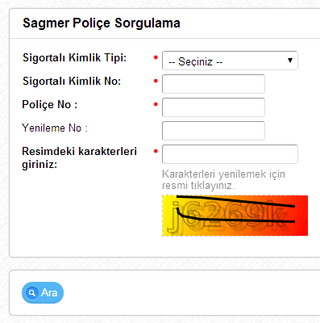This screenshot has width=320, height=323.
Task: Focus the Poliçe No input field
Action: (214, 107)
